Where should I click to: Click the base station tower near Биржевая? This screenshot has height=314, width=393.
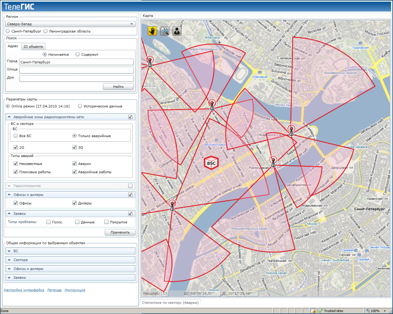(291, 131)
